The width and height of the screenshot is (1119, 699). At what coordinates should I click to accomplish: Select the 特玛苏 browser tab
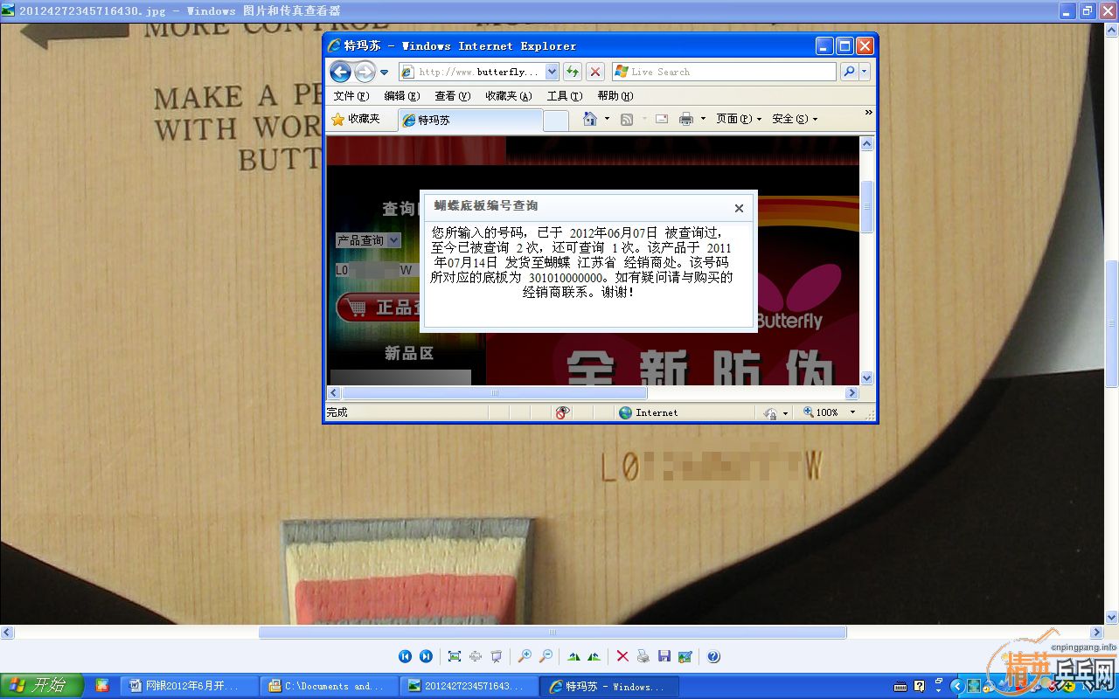click(x=469, y=121)
